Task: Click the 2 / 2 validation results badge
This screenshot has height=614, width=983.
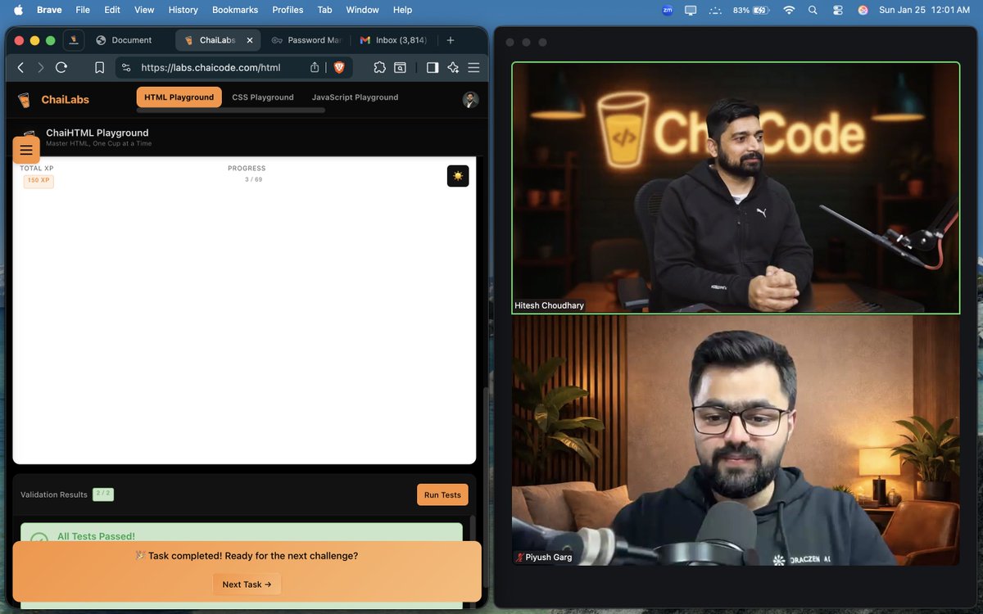Action: [103, 494]
